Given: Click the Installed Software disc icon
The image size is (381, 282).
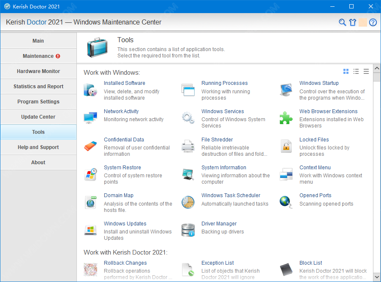Looking at the screenshot, I should 90,90.
